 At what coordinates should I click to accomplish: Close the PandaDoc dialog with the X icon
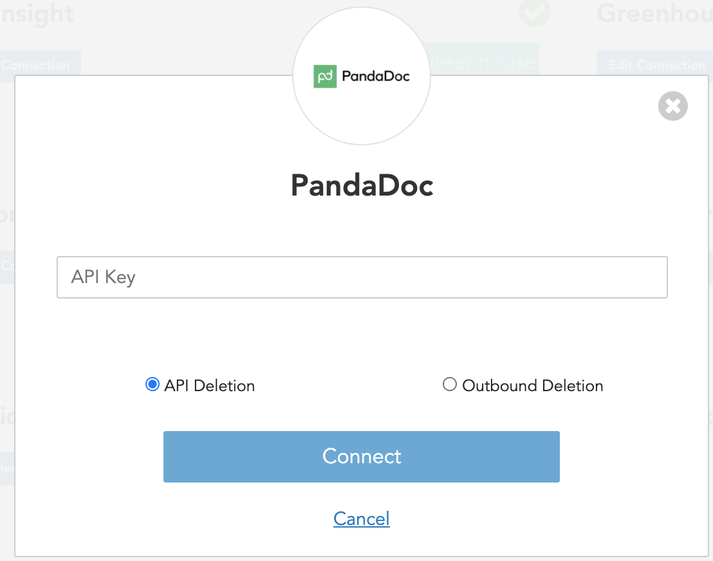click(672, 106)
